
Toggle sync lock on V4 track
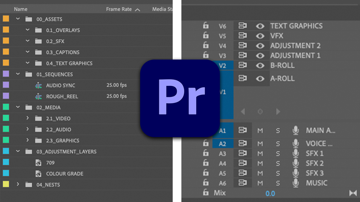point(243,45)
